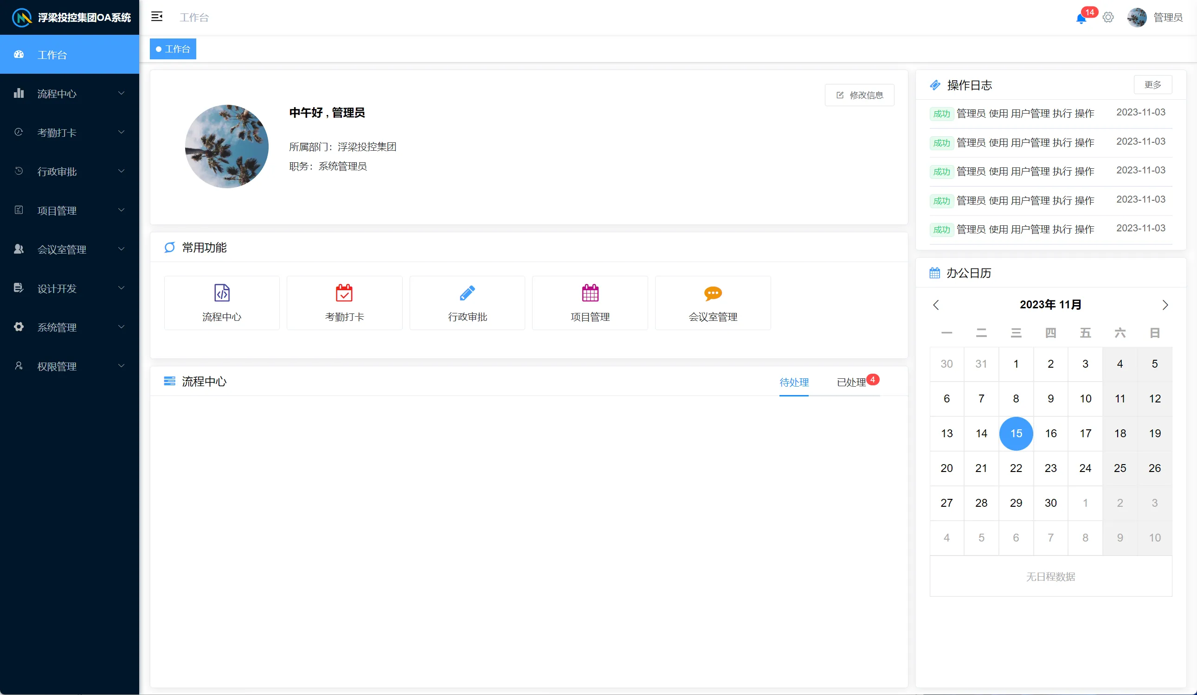Click the 行政审批 history icon in sidebar
The width and height of the screenshot is (1197, 695).
pyautogui.click(x=19, y=171)
